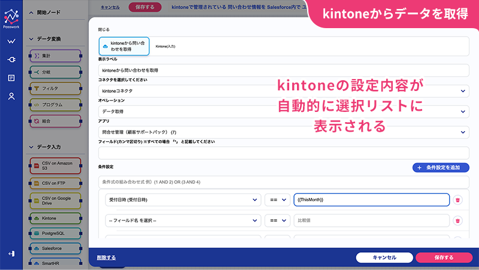Open the 問合せ管理 app dropdown

(x=283, y=132)
